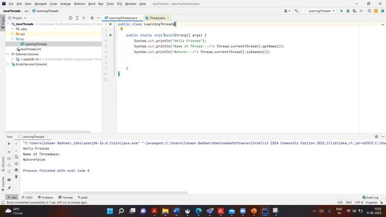Toggle the Structure side tool window stripe
Screen dimensions: 386x217
point(2,164)
